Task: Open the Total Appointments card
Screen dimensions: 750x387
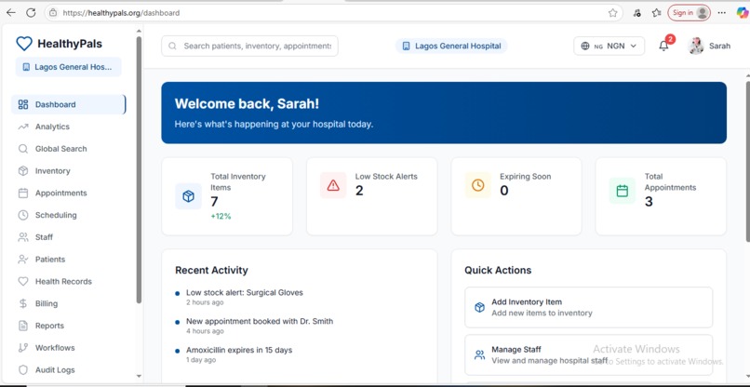Action: 661,196
